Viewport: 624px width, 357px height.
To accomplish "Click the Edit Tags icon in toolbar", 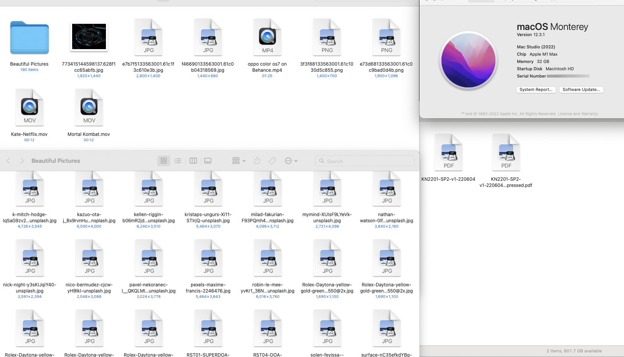I will 272,161.
